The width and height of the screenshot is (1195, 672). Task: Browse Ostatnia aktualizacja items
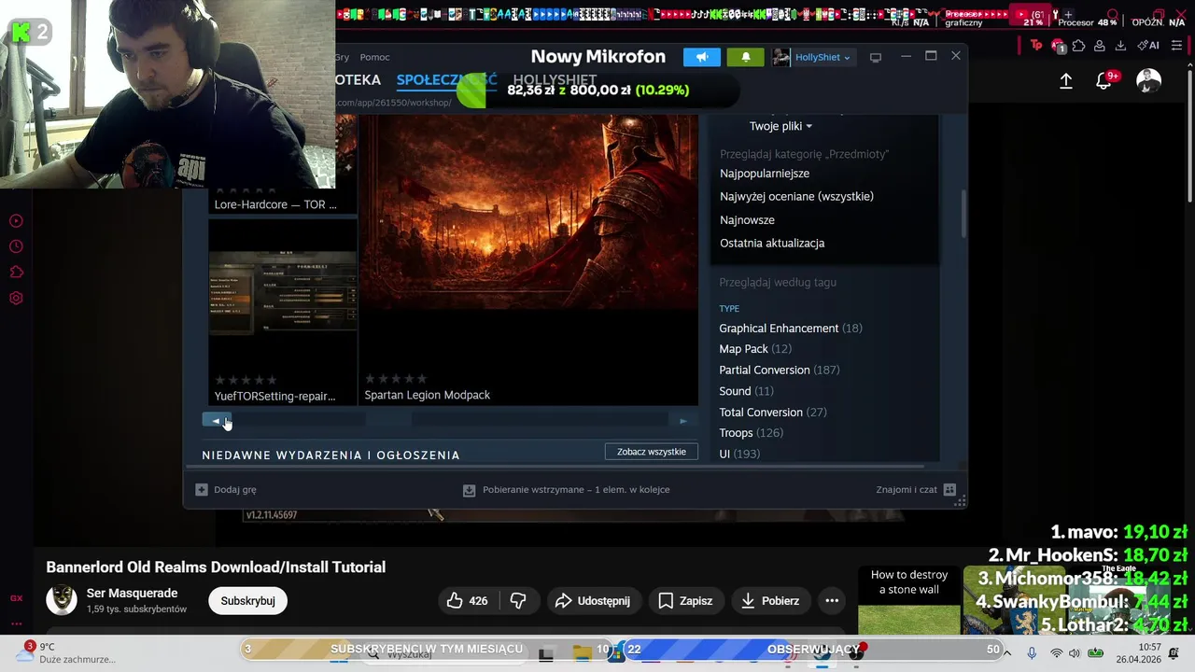tap(772, 243)
